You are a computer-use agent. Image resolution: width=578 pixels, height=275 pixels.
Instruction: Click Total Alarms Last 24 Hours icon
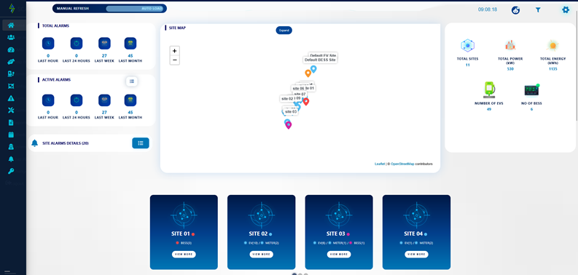[x=77, y=44]
